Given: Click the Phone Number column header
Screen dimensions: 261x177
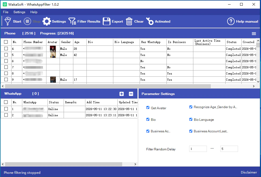Looking at the screenshot, I should [34, 42].
